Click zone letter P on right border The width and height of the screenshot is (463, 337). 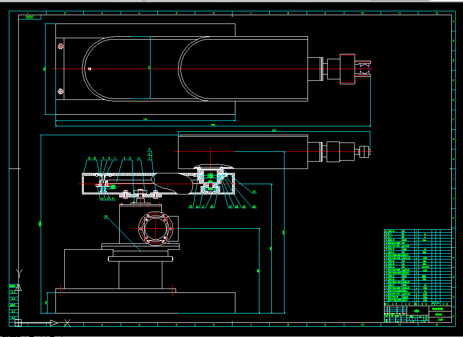point(454,316)
